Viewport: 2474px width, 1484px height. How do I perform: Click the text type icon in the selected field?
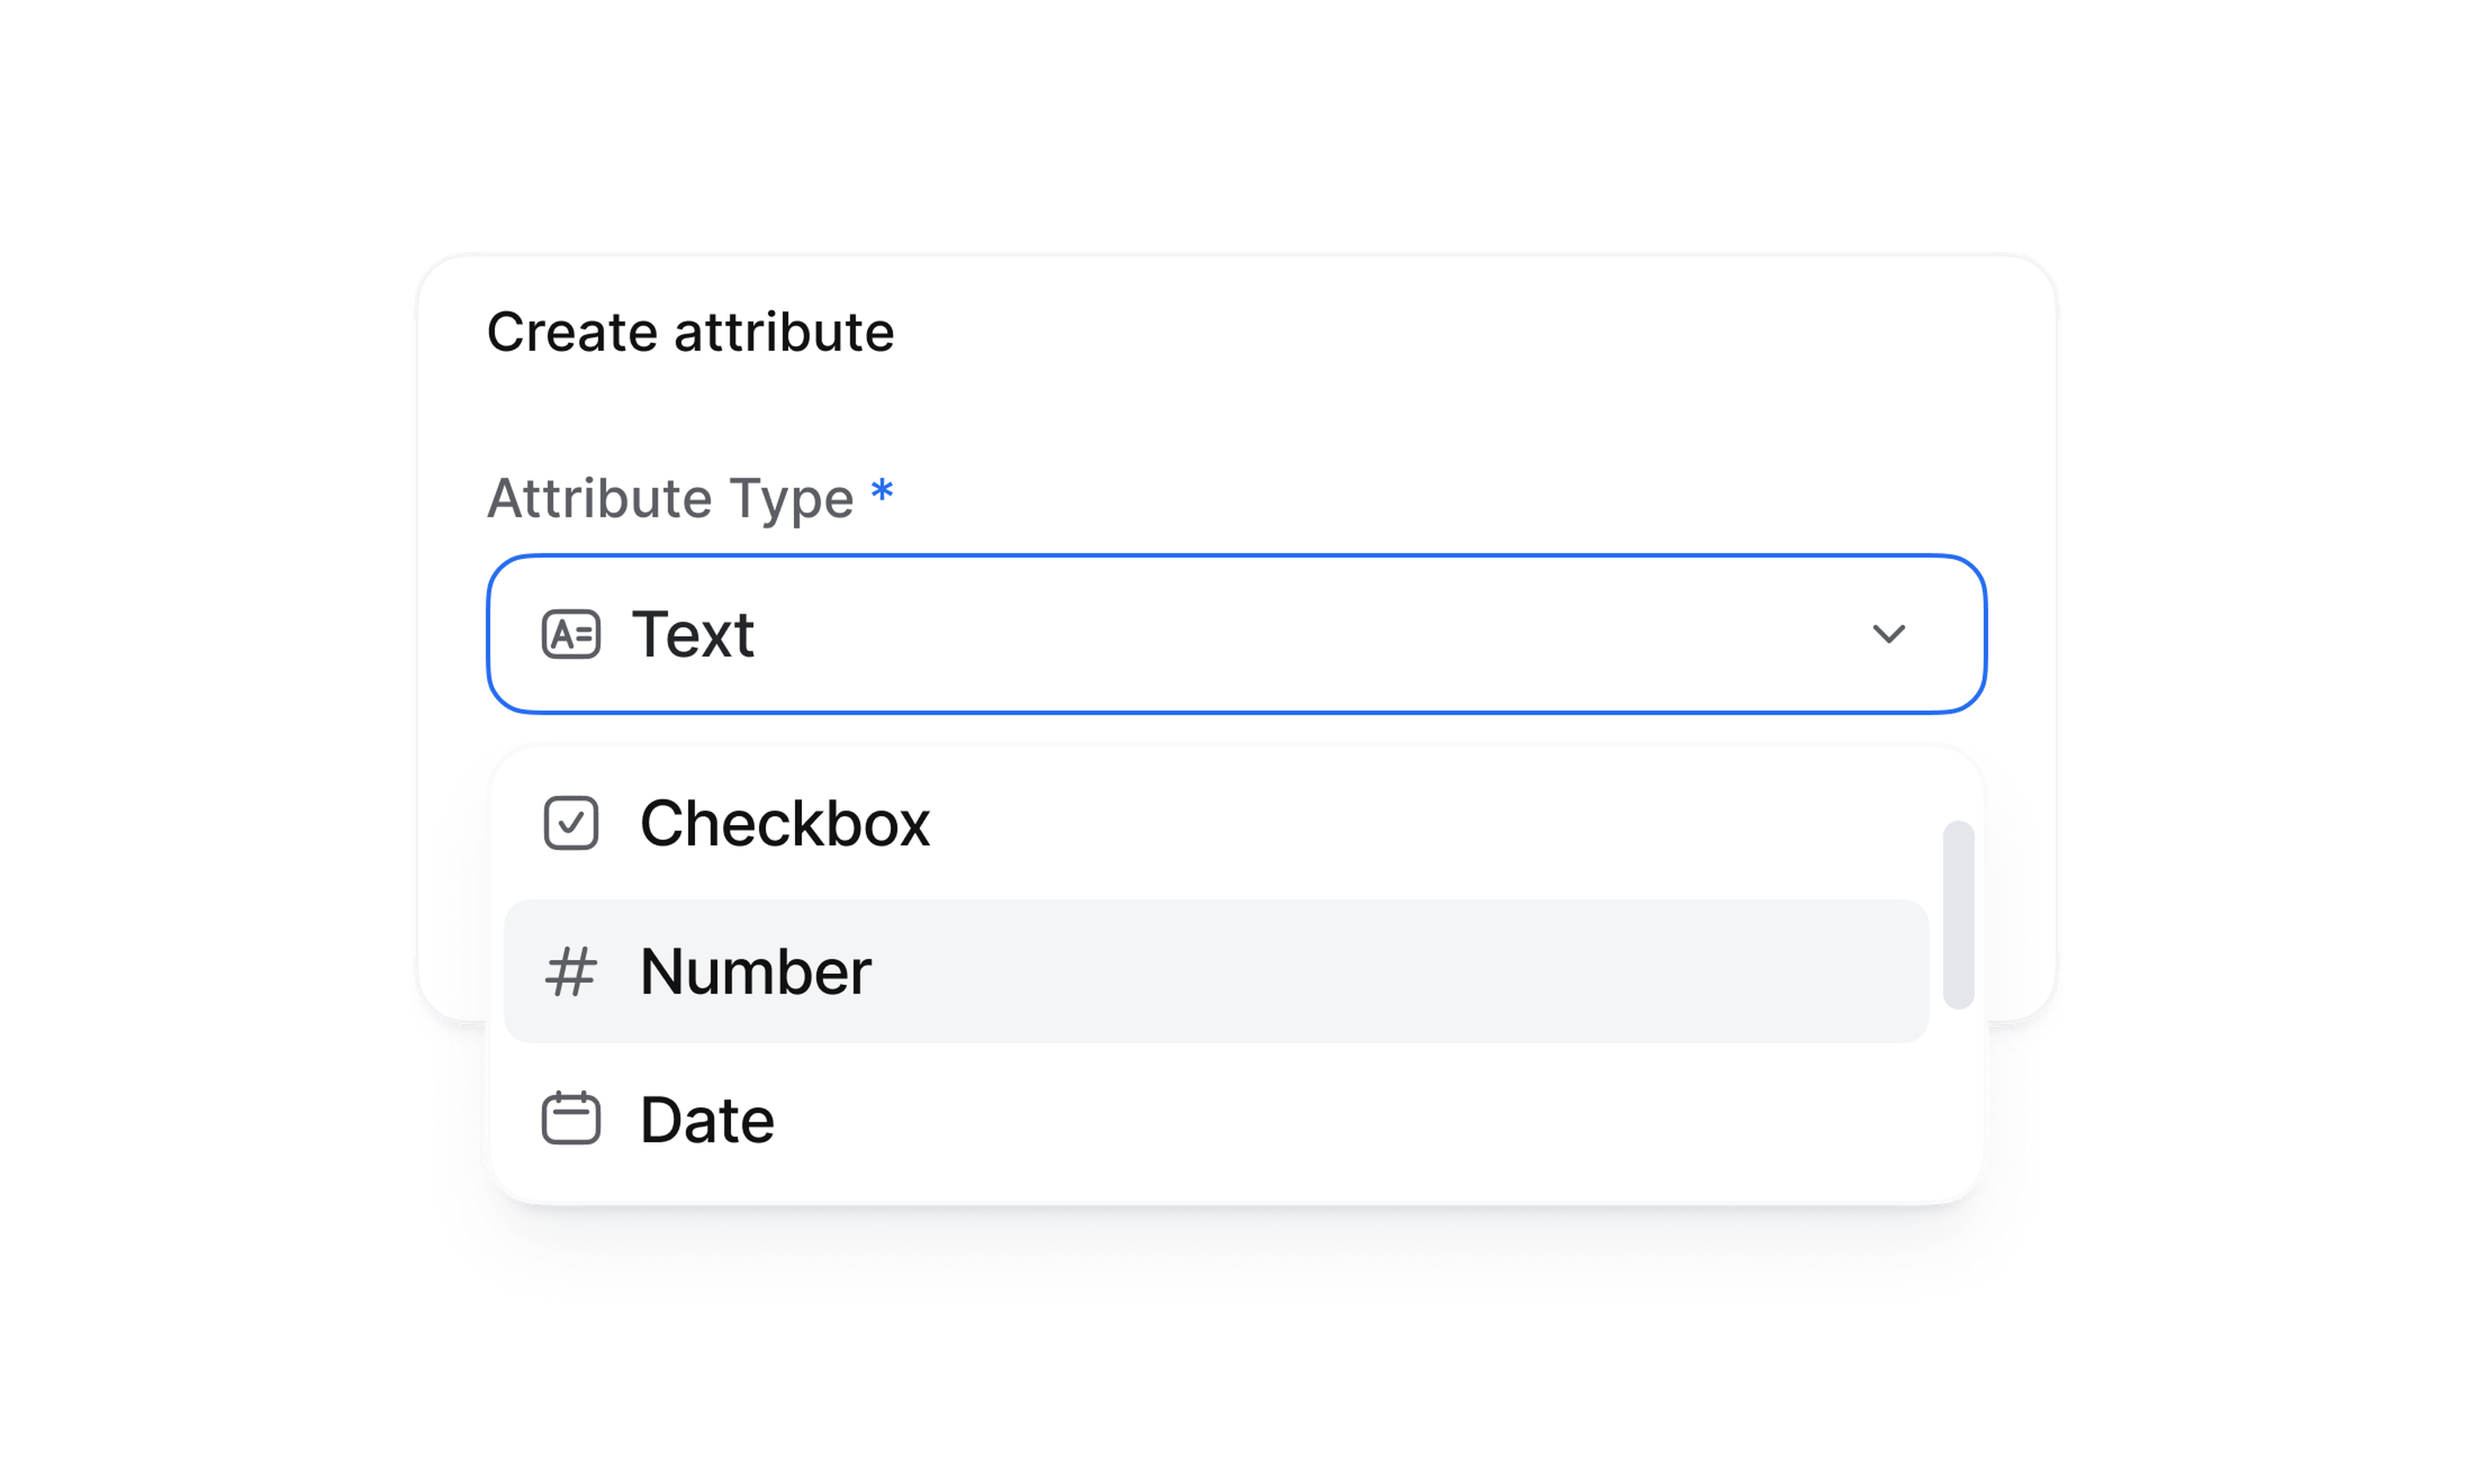[x=571, y=634]
